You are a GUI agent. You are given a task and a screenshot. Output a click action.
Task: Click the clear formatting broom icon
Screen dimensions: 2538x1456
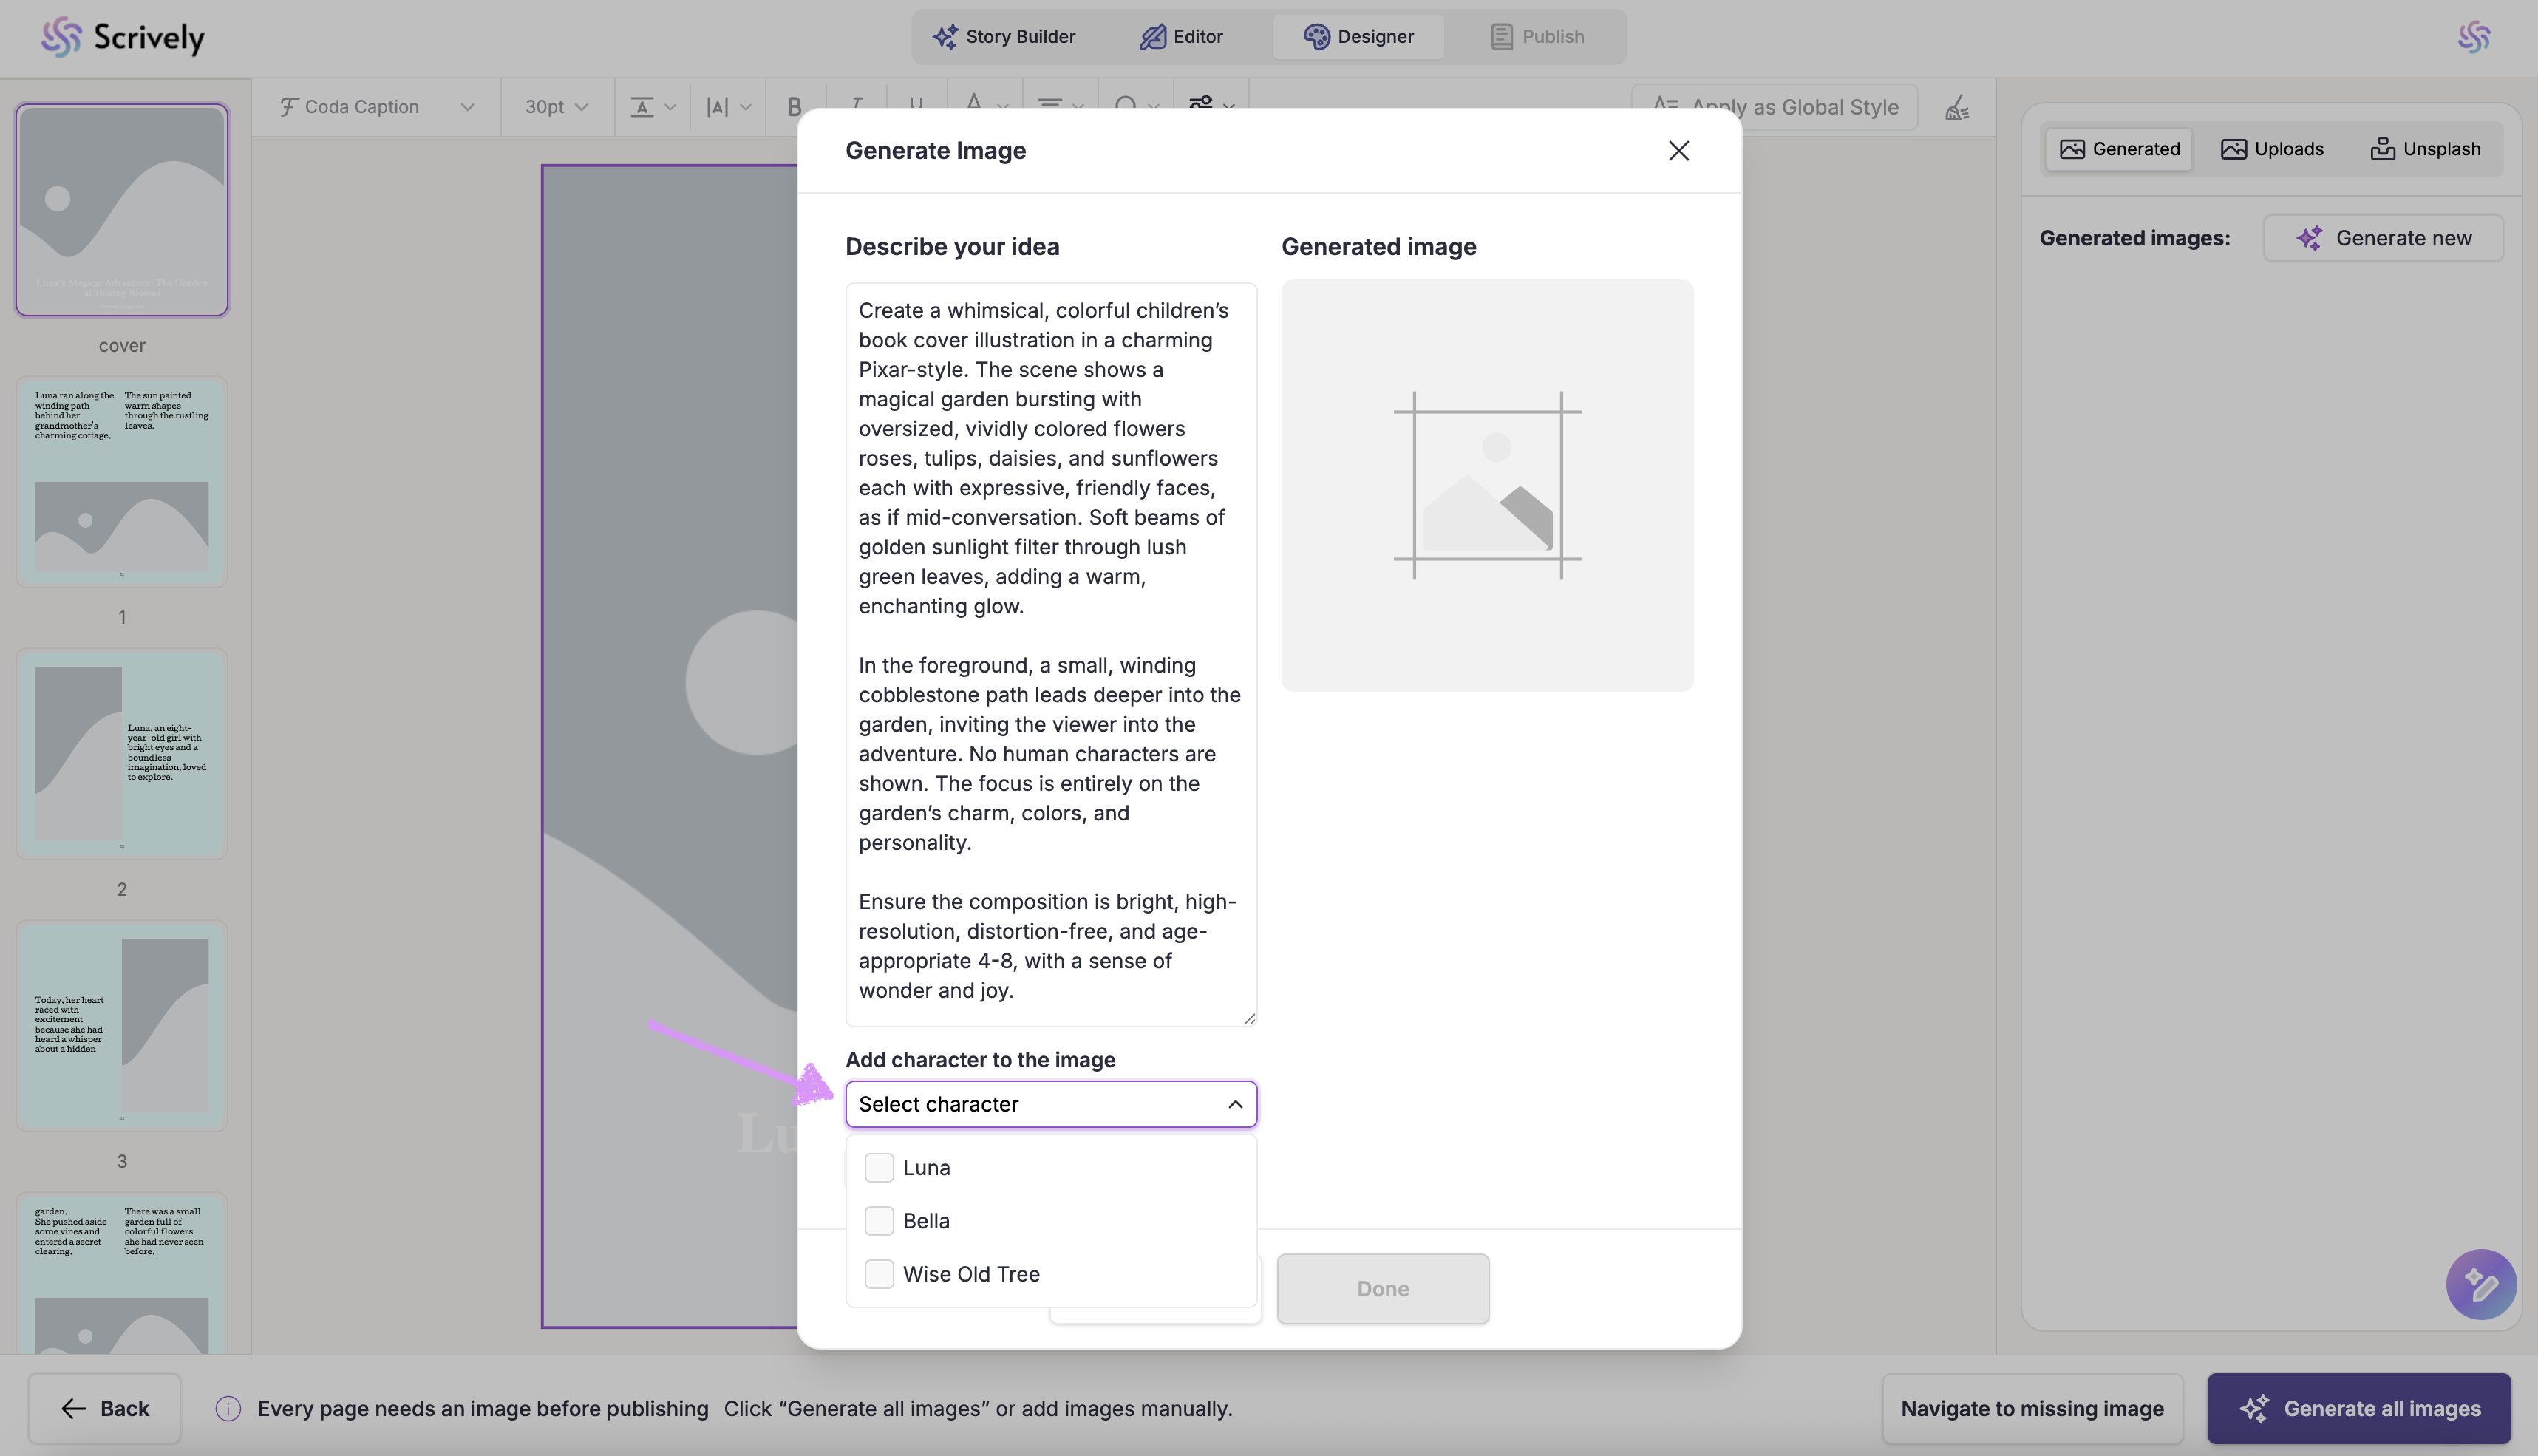1957,107
